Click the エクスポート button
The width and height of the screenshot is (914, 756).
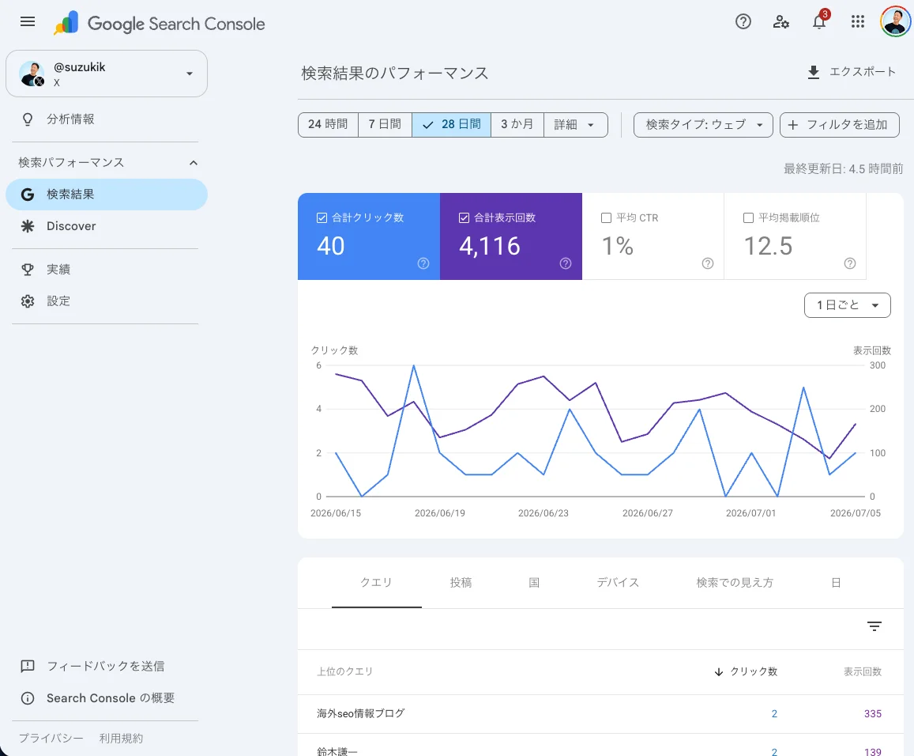tap(851, 72)
